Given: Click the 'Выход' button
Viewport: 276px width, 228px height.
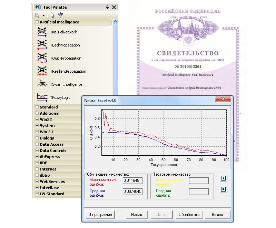Looking at the screenshot, I should coord(217,215).
